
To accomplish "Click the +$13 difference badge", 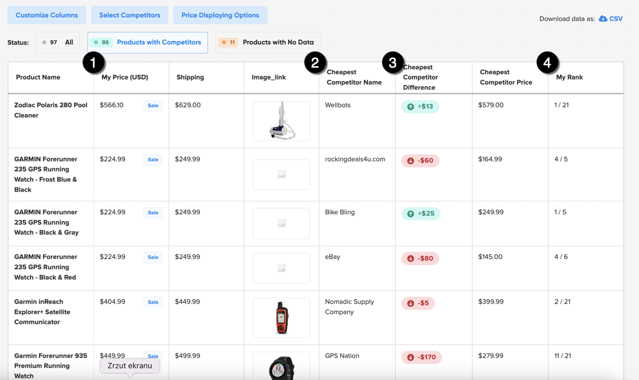I will click(x=420, y=107).
